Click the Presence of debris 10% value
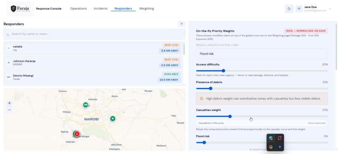The width and height of the screenshot is (341, 154). [325, 82]
